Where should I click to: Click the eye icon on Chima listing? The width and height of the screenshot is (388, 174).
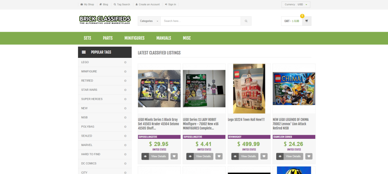point(280,156)
